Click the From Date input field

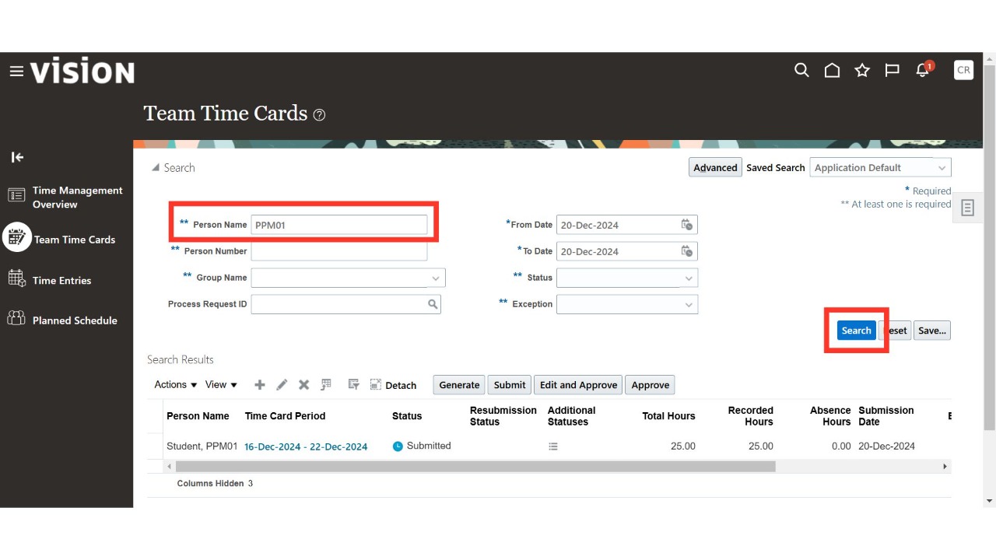point(626,225)
